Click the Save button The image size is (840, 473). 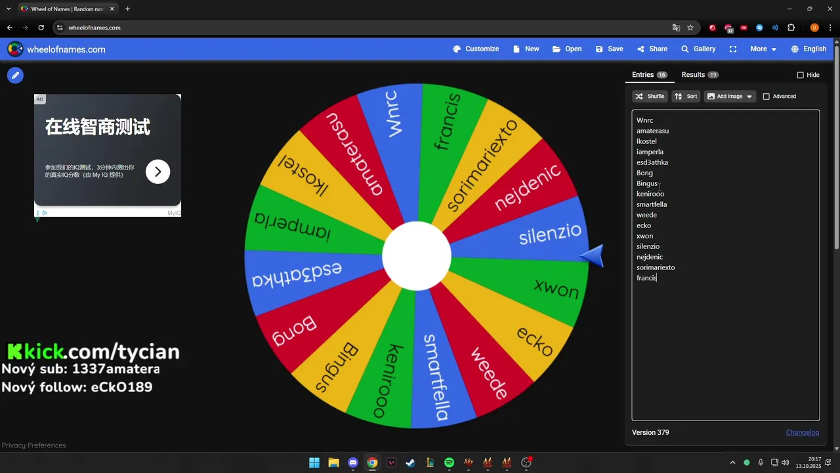tap(609, 49)
